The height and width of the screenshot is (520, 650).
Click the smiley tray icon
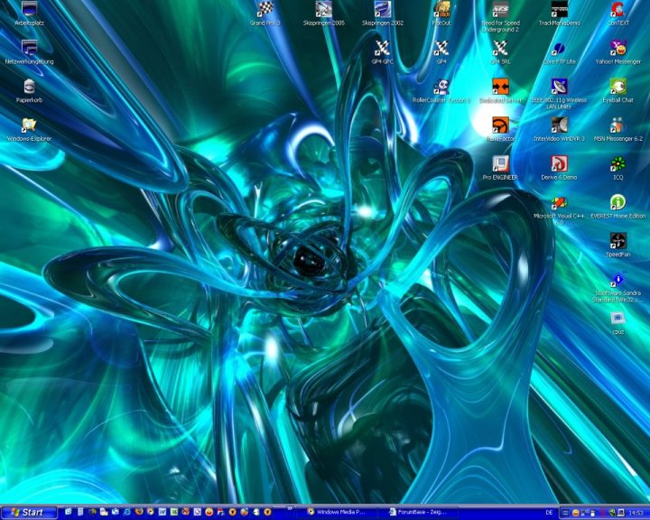pyautogui.click(x=576, y=513)
